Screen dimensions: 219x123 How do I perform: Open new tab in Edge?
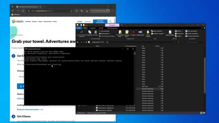(x=44, y=7)
